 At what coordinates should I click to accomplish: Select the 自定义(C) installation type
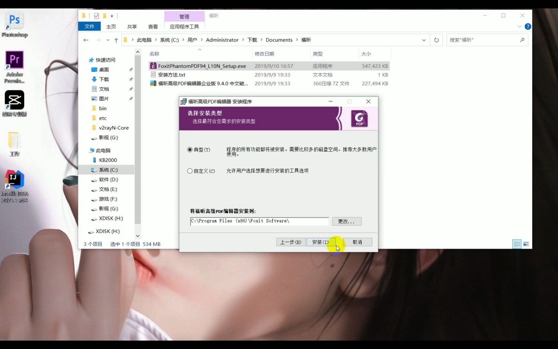pyautogui.click(x=190, y=171)
